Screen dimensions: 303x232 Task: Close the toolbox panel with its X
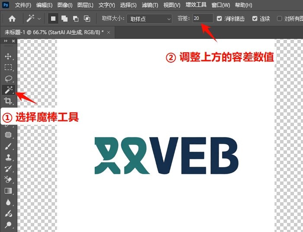(13, 41)
